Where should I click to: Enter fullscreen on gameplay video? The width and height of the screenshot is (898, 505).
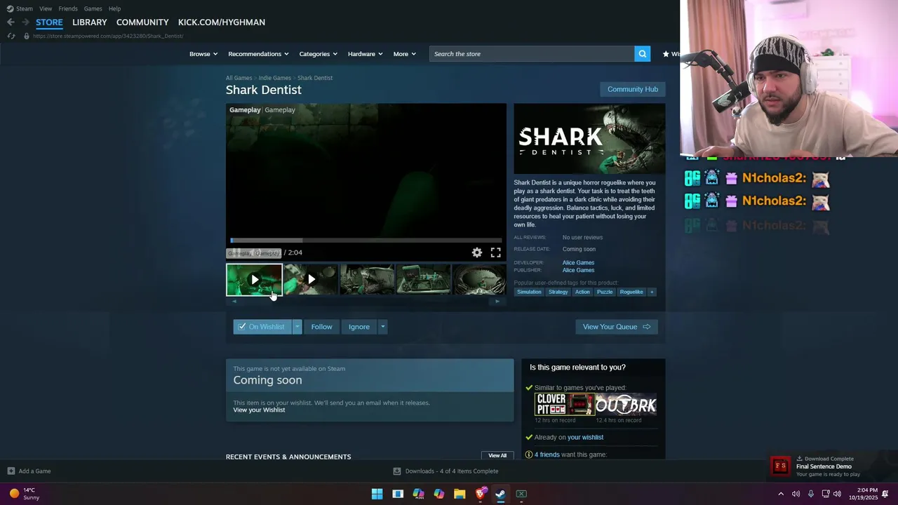pos(496,252)
